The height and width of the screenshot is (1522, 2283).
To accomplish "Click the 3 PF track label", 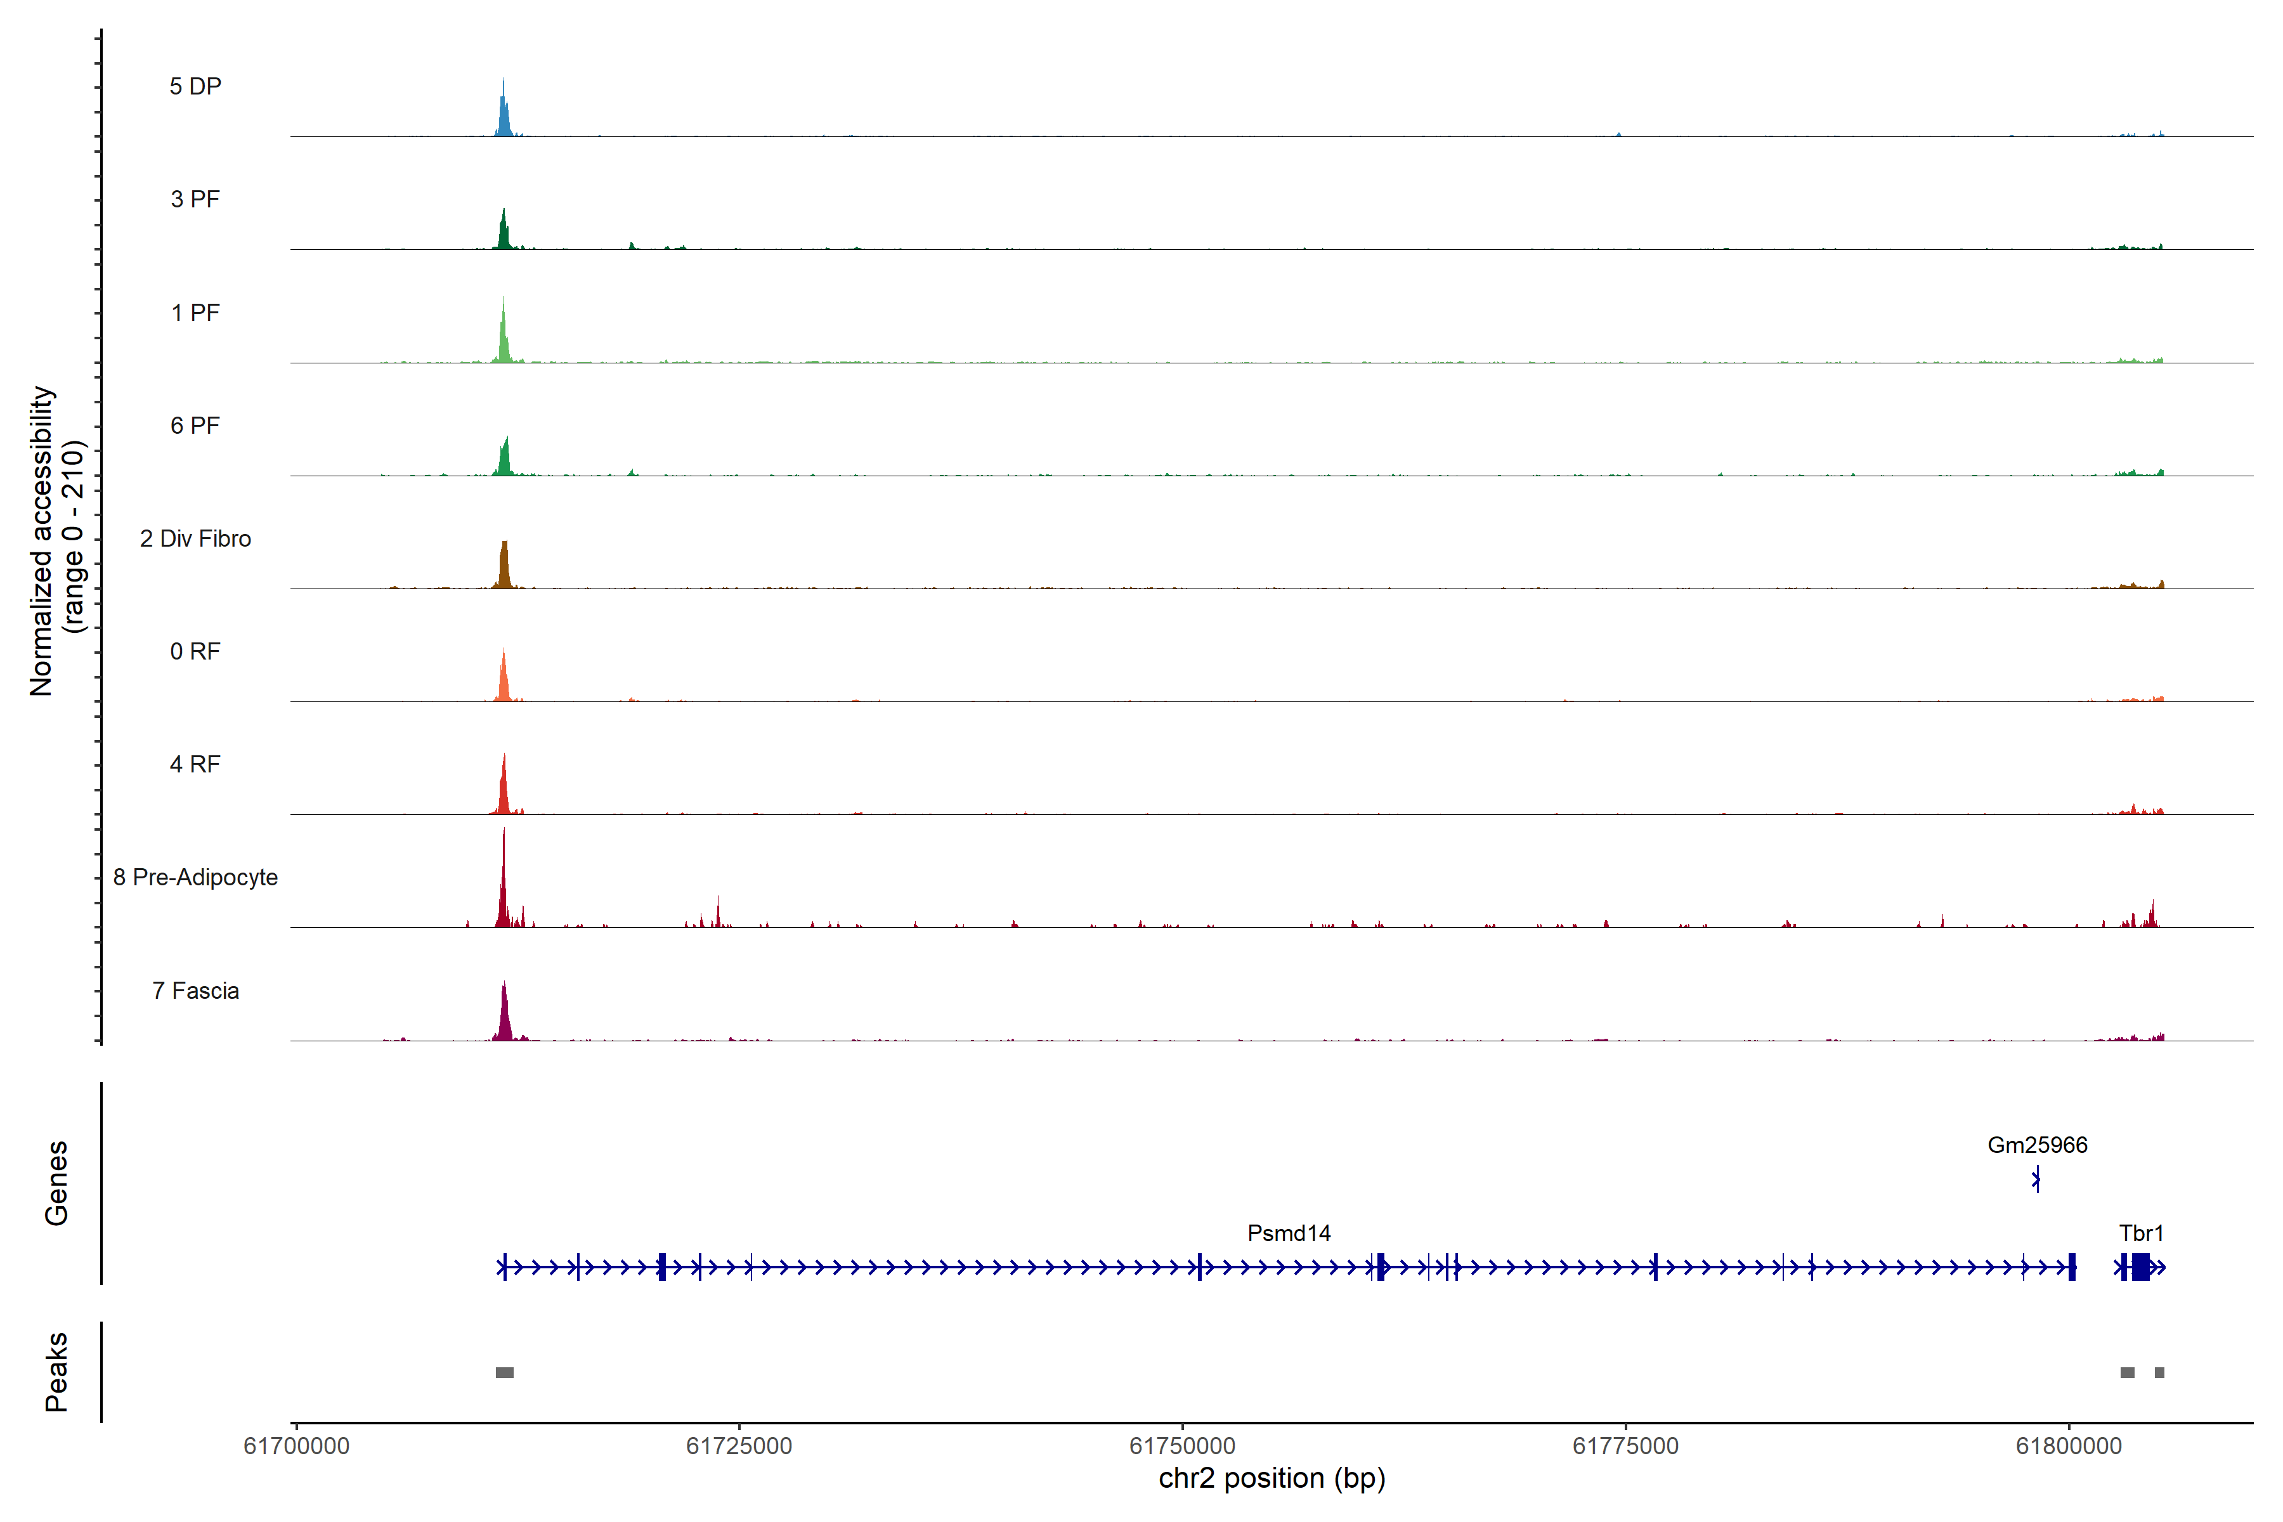I will click(x=195, y=199).
